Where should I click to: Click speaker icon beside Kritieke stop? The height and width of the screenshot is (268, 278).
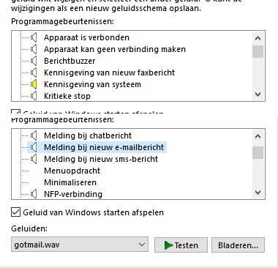coord(34,96)
